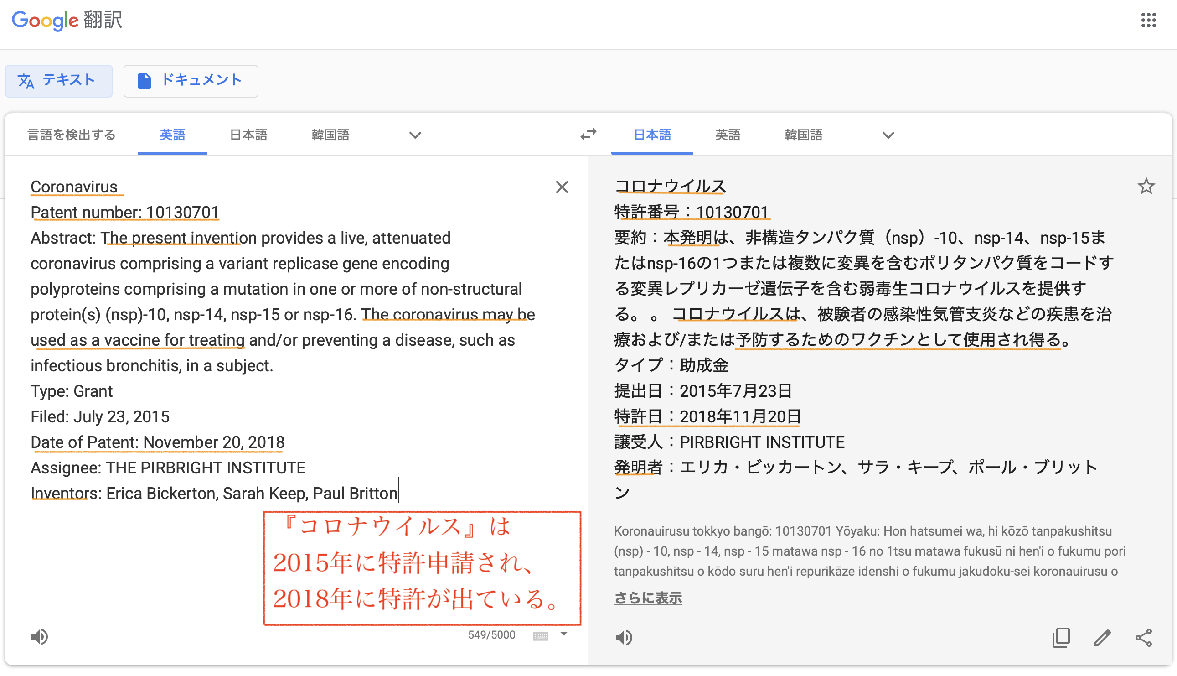Click the 'Type: Grant' source line
1177x676 pixels.
72,391
